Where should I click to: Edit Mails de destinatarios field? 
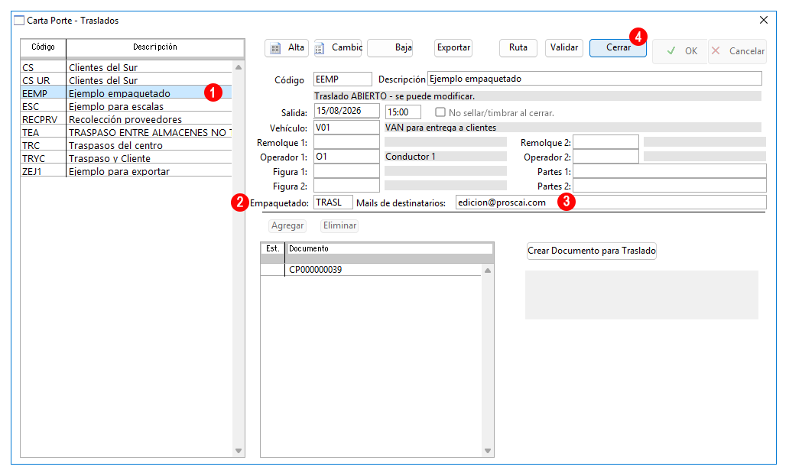[x=611, y=202]
